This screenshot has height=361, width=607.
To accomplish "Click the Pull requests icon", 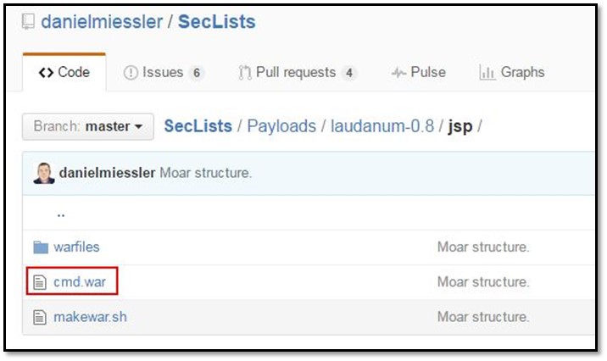I will 246,73.
